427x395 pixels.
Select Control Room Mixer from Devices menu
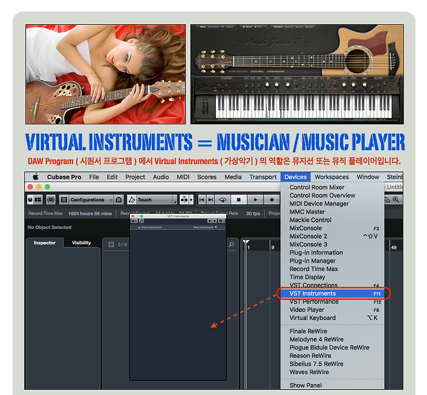tap(332, 187)
